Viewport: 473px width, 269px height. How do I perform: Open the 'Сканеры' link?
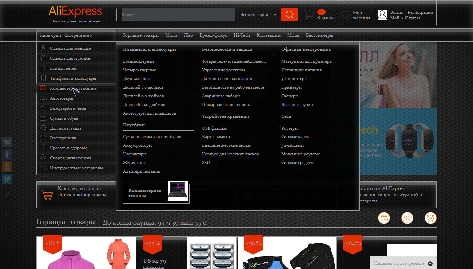290,96
